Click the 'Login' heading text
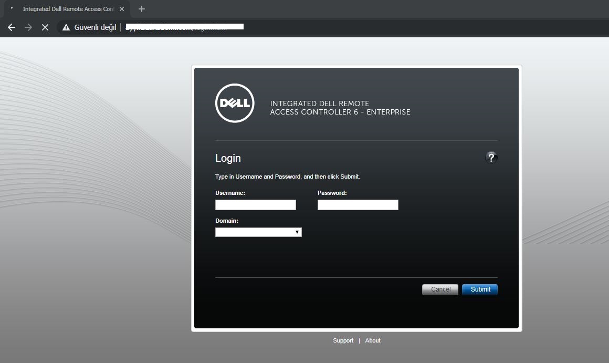Viewport: 609px width, 363px height. coord(228,158)
